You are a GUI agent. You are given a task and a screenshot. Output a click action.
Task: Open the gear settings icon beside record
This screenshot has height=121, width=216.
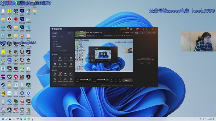coord(120,80)
